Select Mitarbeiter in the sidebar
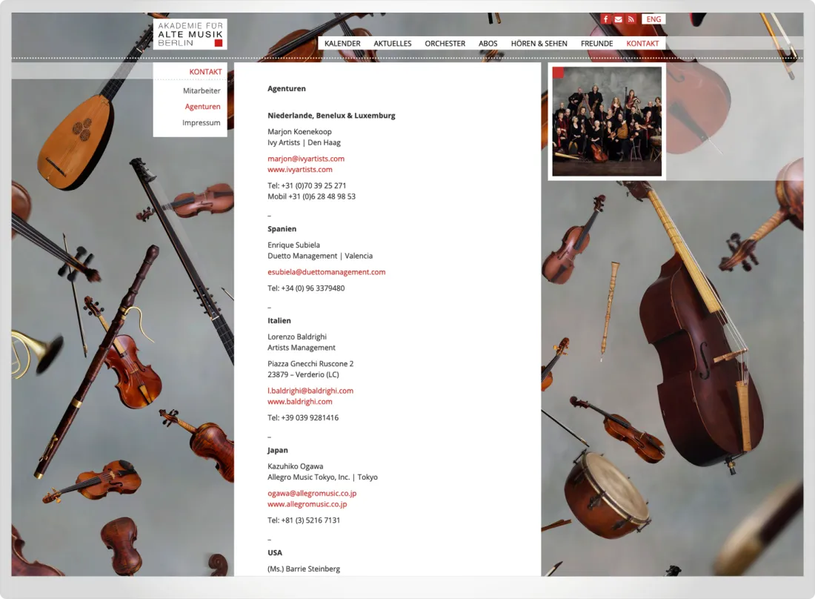The height and width of the screenshot is (599, 815). [202, 91]
